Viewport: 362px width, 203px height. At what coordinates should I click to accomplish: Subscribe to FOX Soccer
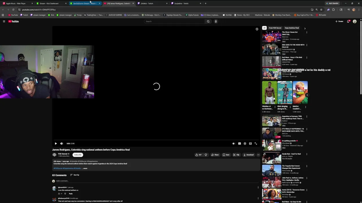(78, 155)
